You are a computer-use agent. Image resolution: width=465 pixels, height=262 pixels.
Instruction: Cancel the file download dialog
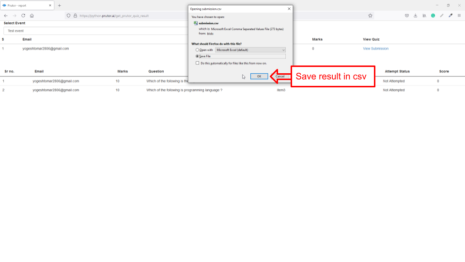[x=280, y=76]
